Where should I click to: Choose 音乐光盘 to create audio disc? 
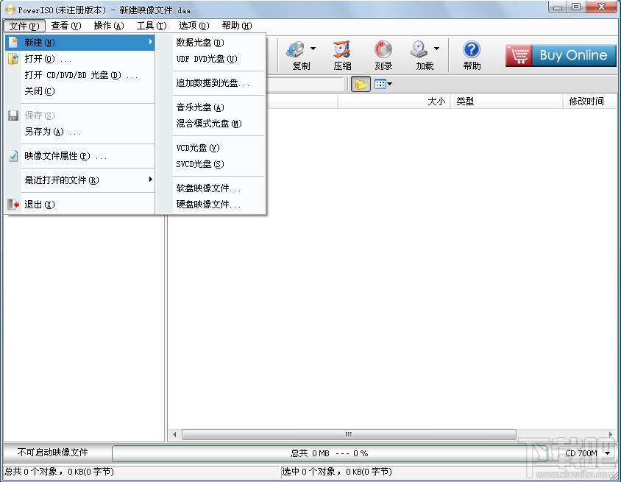[199, 106]
